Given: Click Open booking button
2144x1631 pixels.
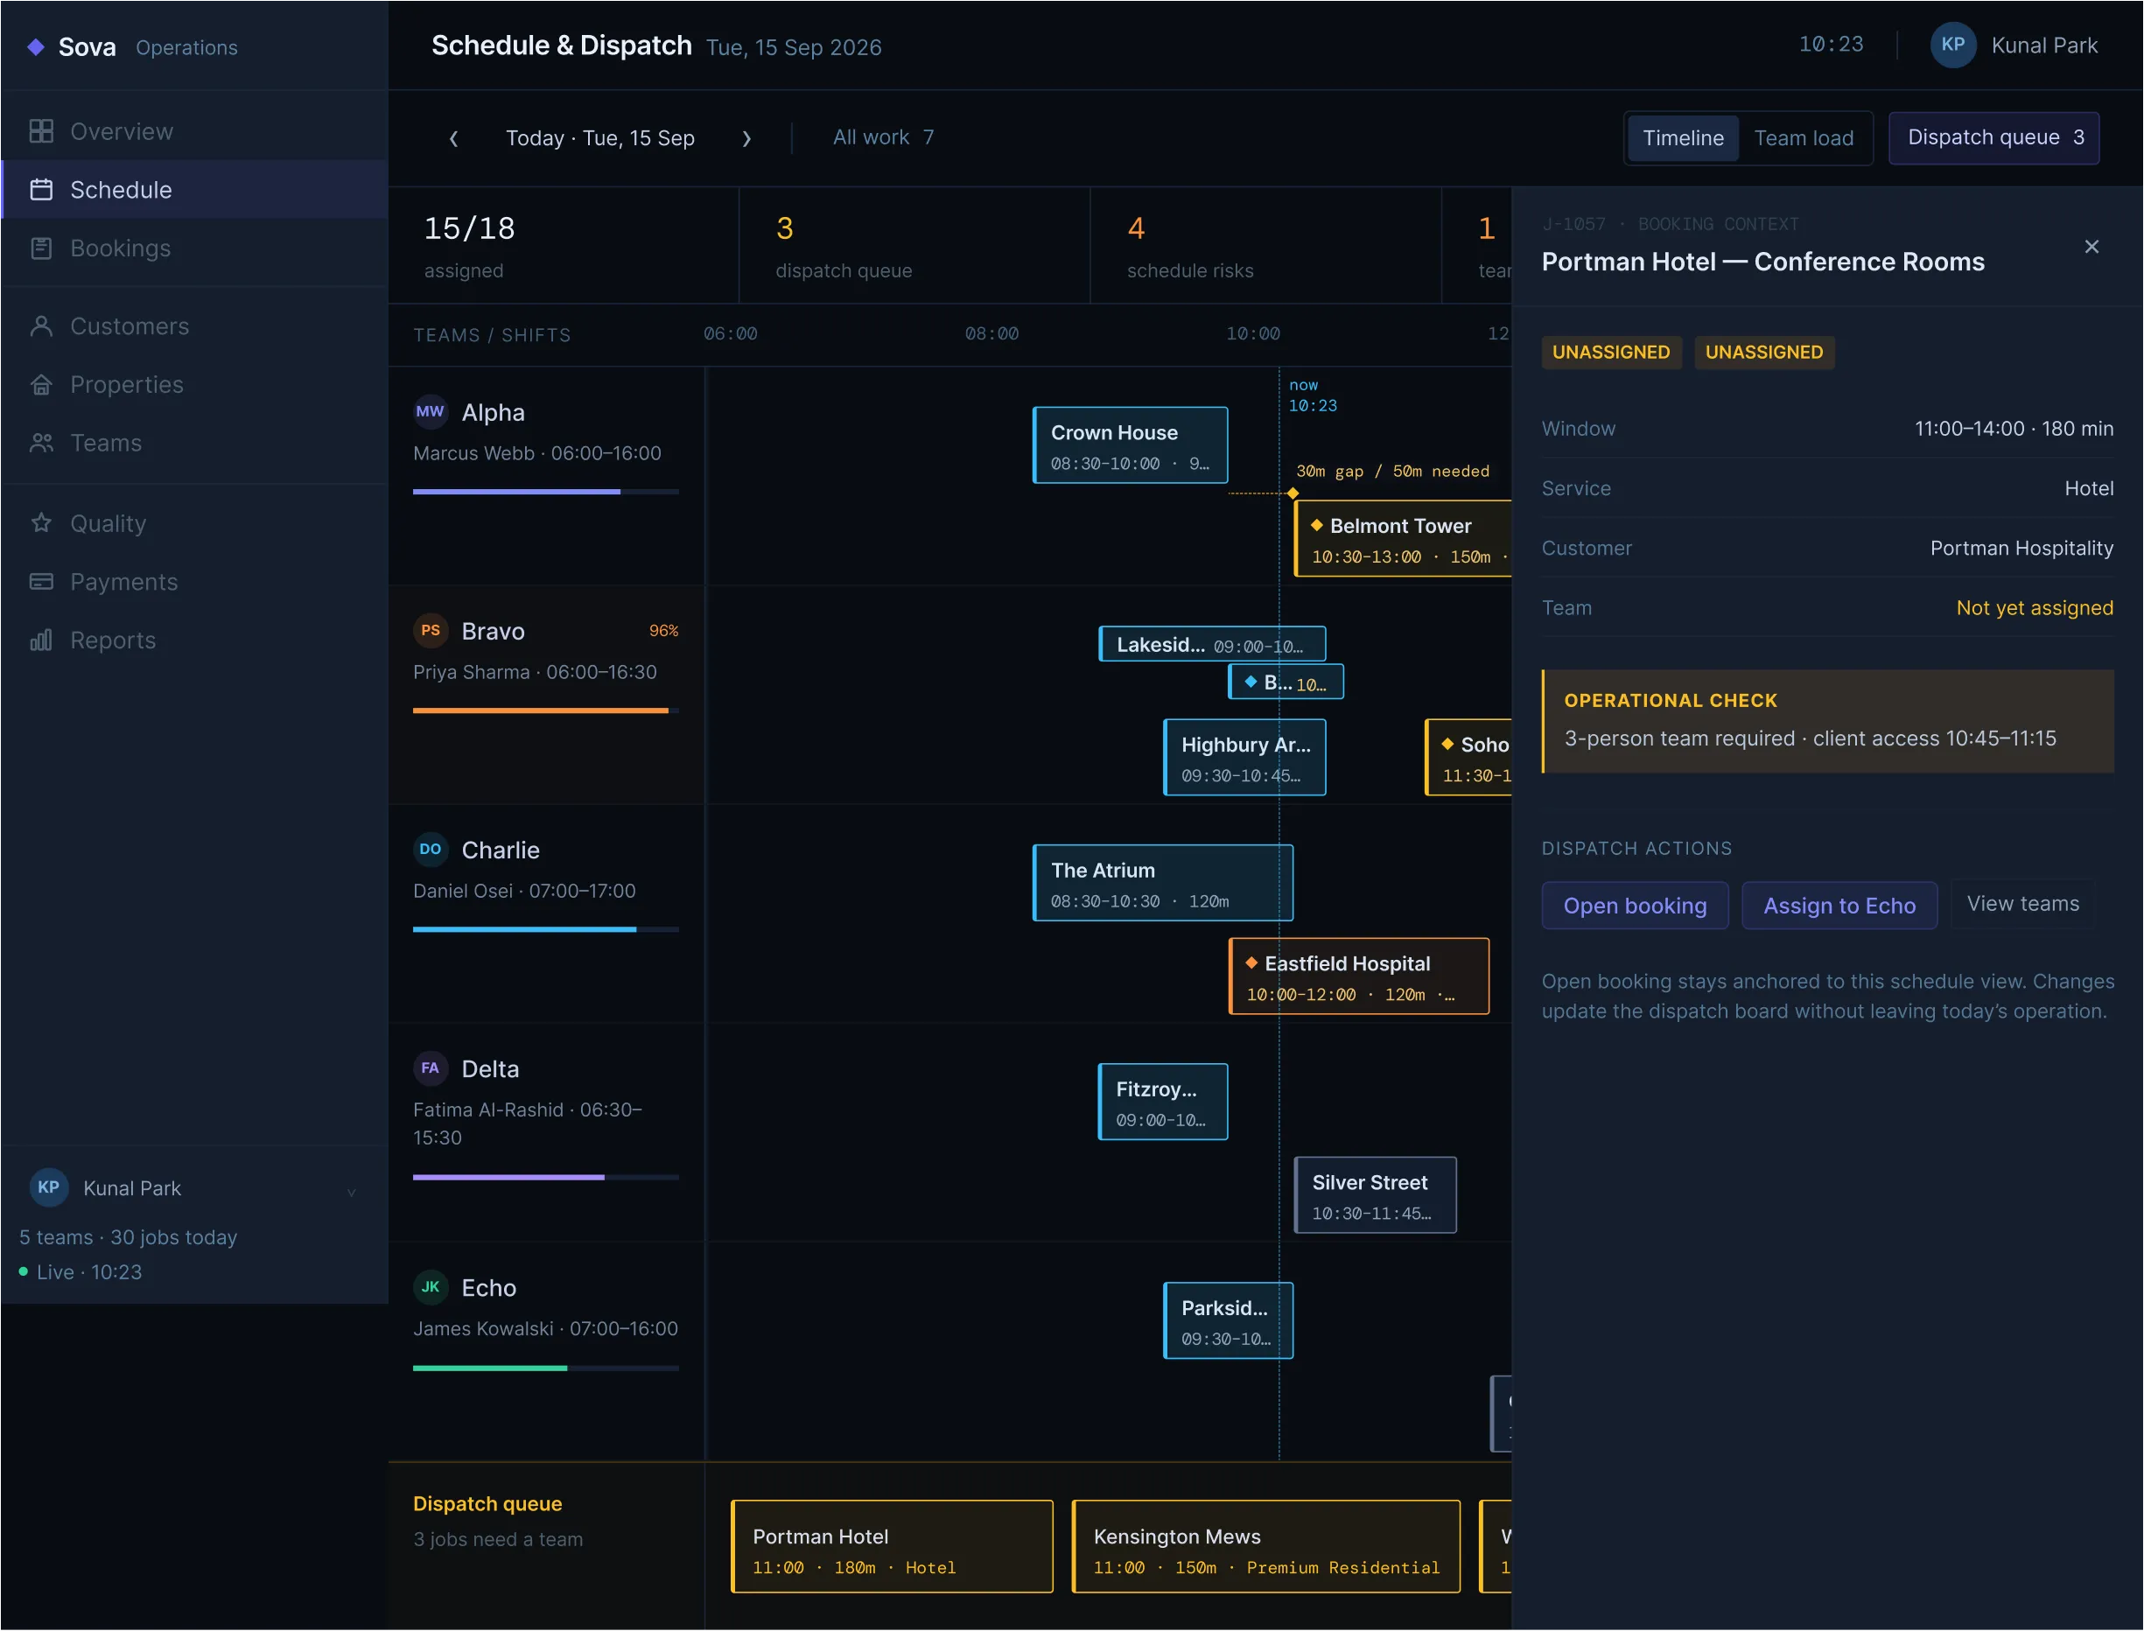Looking at the screenshot, I should pos(1634,906).
